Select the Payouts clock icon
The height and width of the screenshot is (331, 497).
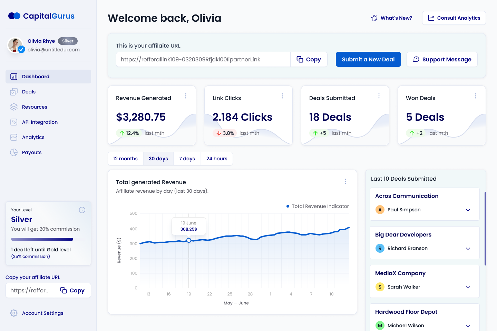(14, 152)
